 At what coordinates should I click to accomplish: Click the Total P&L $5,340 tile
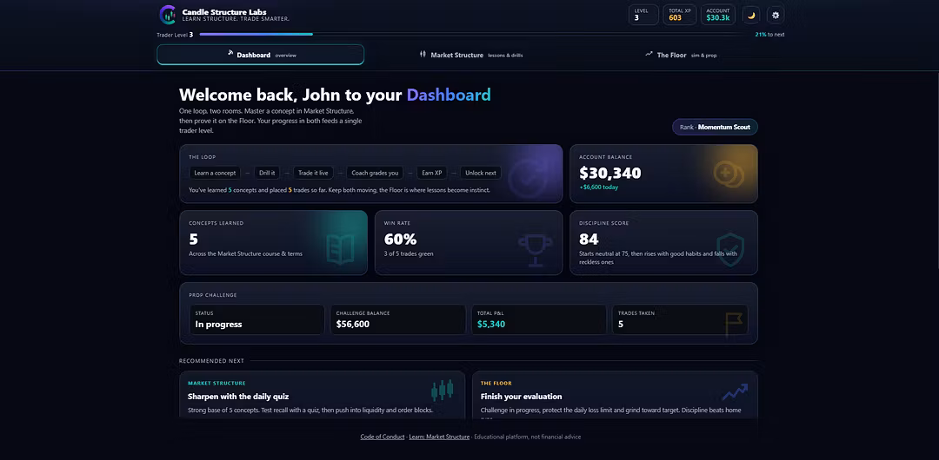[x=539, y=319]
